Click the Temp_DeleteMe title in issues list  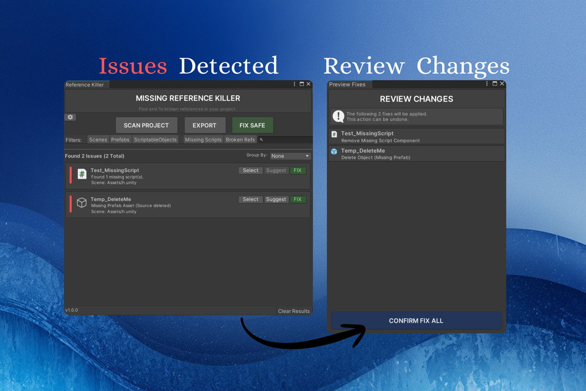[x=111, y=199]
